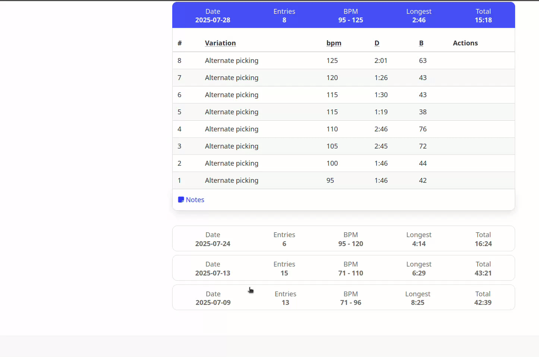Image resolution: width=539 pixels, height=357 pixels.
Task: Click the bpm column header
Action: click(334, 43)
